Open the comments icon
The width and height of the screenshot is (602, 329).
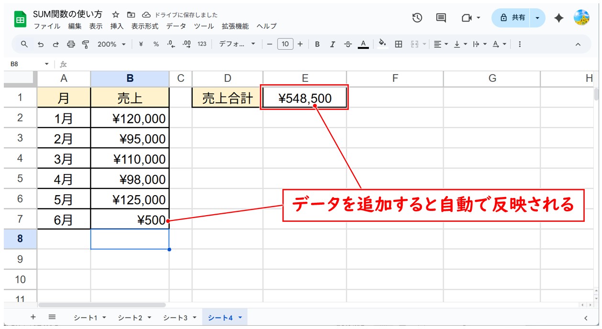tap(441, 18)
